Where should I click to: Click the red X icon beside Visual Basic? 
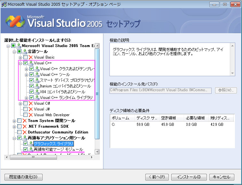(30, 57)
